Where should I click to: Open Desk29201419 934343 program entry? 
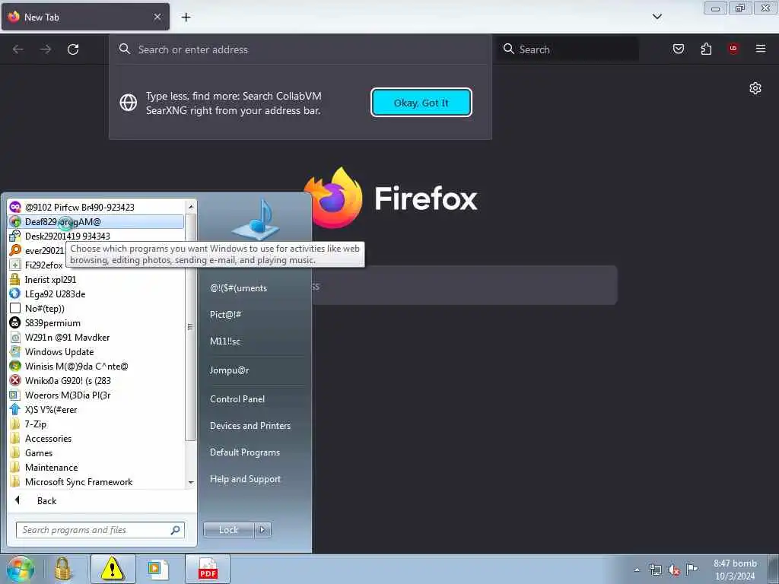click(x=97, y=236)
